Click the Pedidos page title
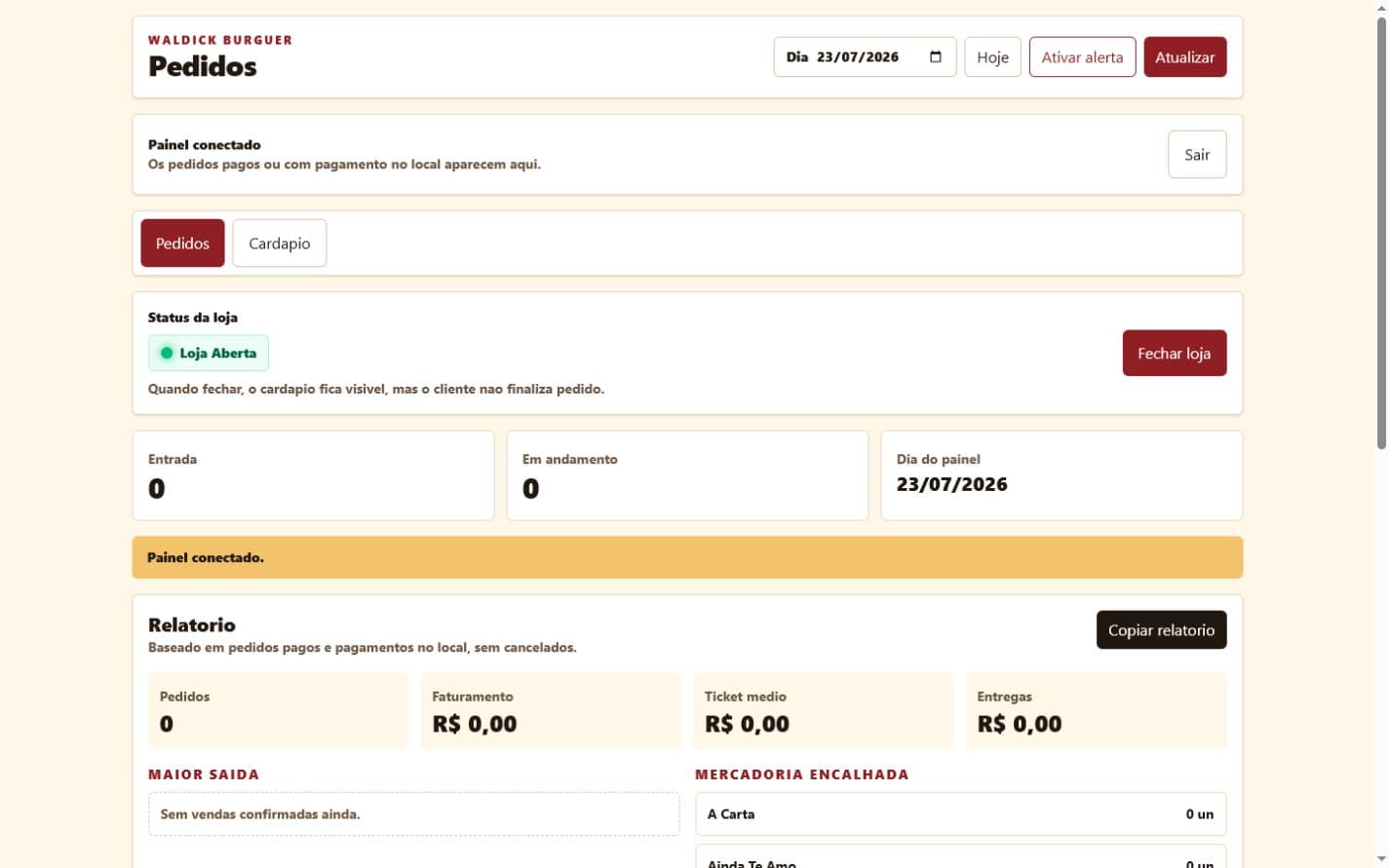Viewport: 1389px width, 868px height. point(203,66)
